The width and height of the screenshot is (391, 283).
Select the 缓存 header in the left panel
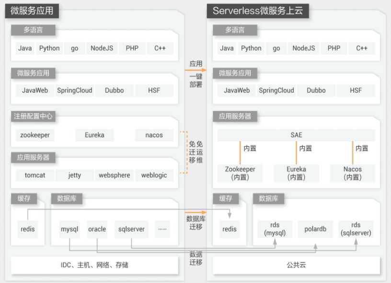pyautogui.click(x=24, y=199)
